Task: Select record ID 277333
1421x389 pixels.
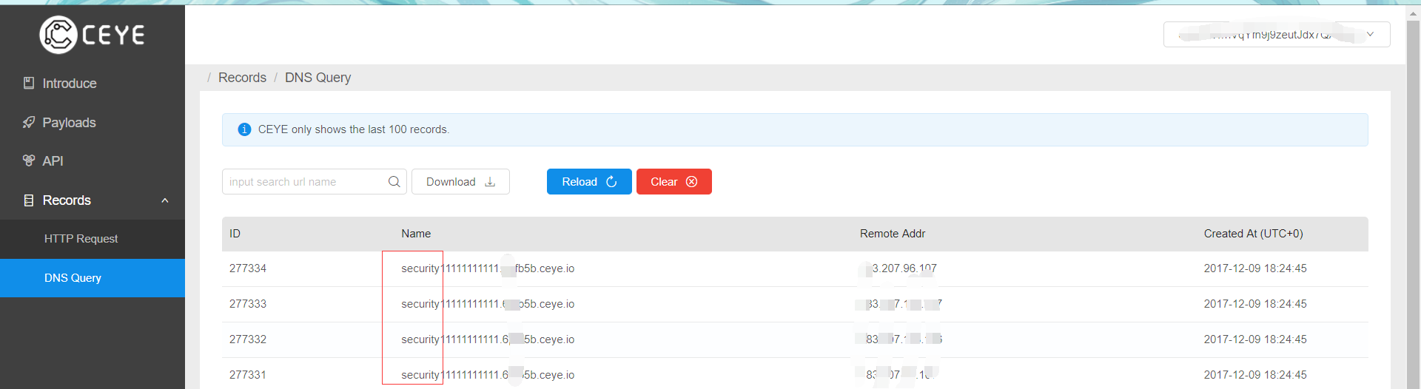Action: coord(248,304)
